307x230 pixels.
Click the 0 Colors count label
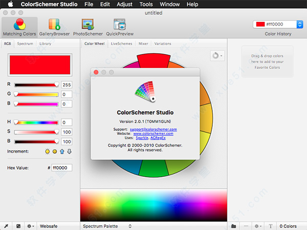click(288, 226)
